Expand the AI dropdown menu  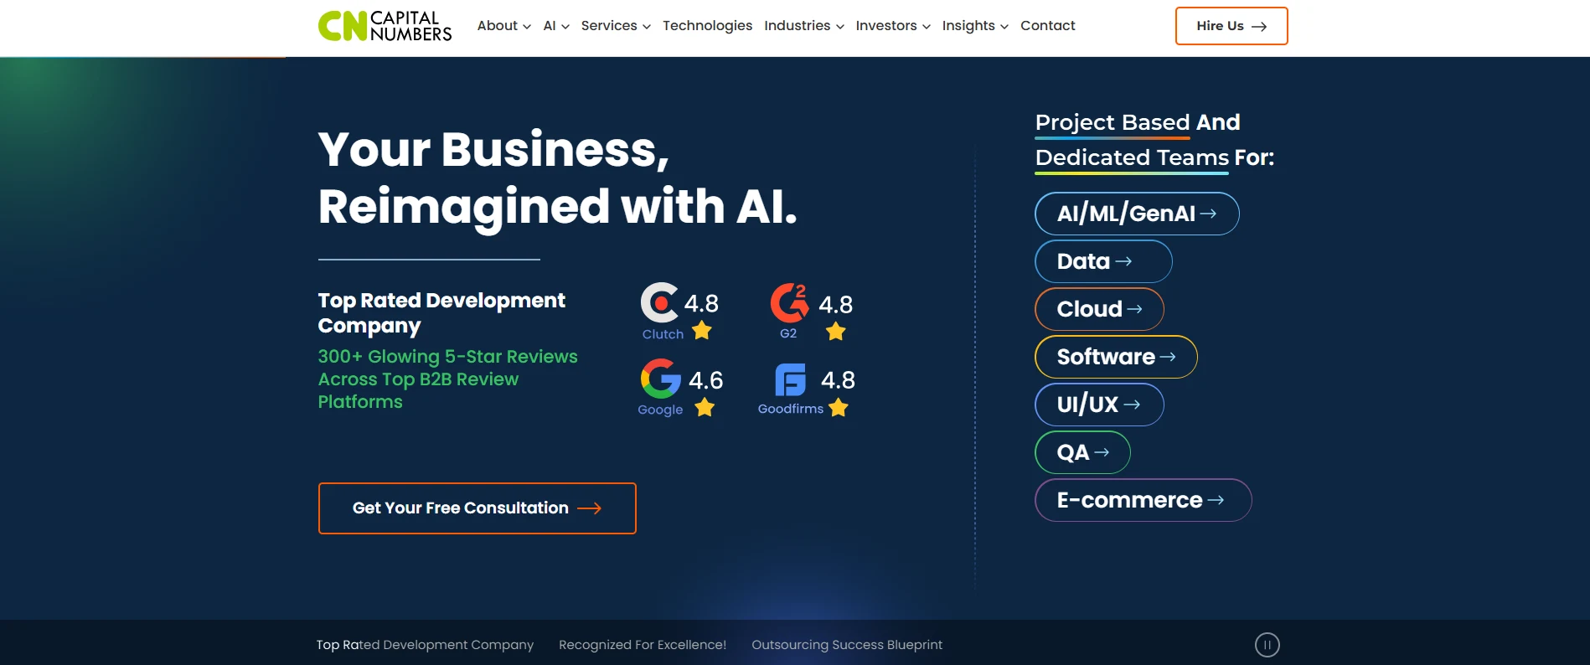coord(556,26)
